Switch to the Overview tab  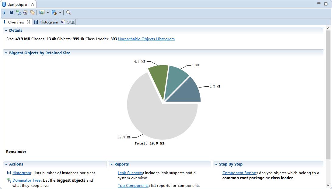[16, 22]
